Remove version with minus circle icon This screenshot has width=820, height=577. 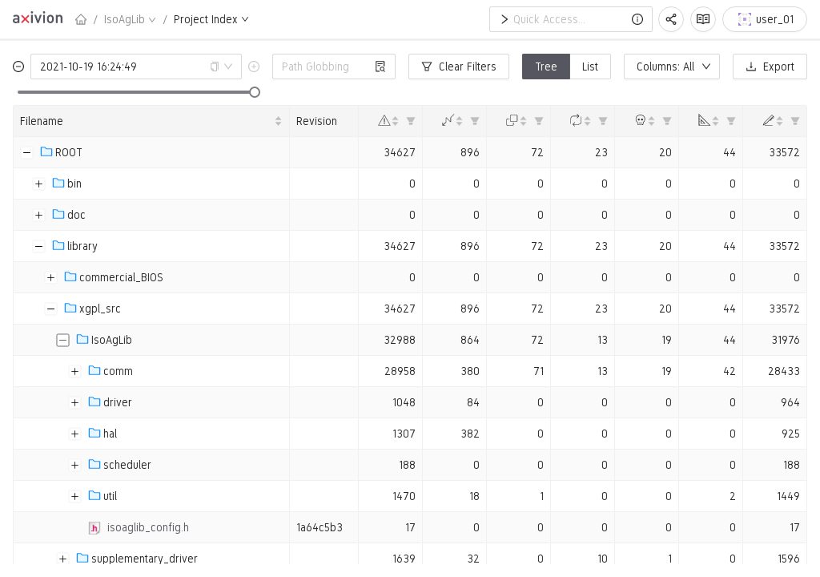(18, 67)
